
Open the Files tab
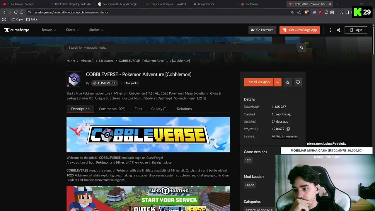click(138, 109)
